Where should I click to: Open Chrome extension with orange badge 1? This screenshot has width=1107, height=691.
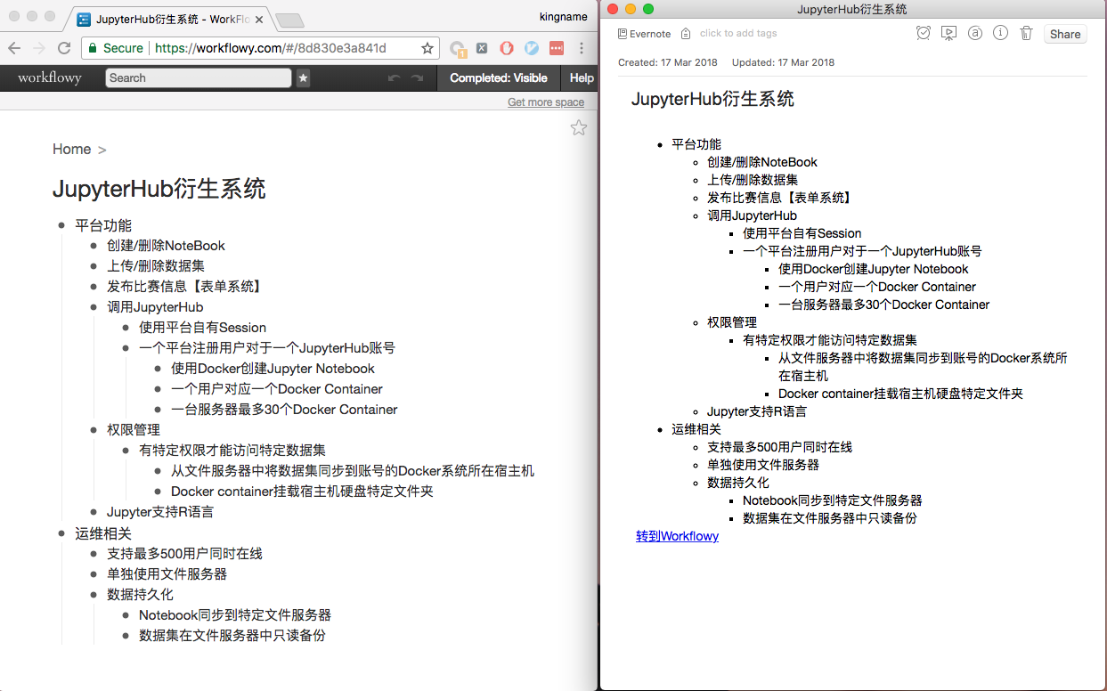(x=458, y=49)
